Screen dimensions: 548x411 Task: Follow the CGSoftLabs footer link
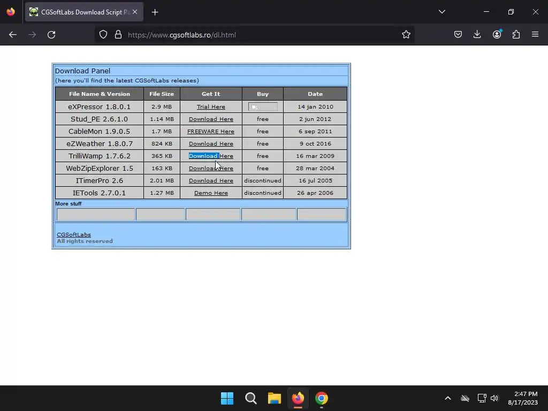pyautogui.click(x=74, y=234)
